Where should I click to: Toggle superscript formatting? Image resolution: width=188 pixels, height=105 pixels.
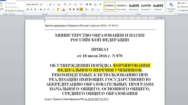coord(48,9)
